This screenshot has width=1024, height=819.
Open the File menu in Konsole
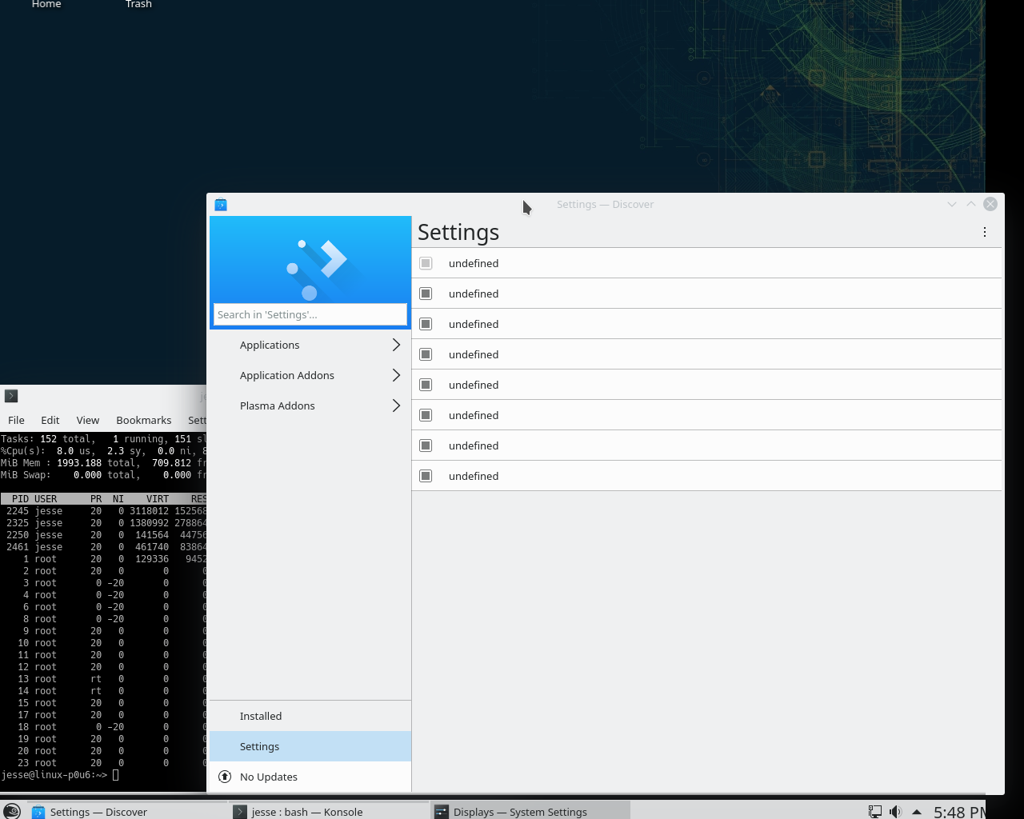(16, 420)
